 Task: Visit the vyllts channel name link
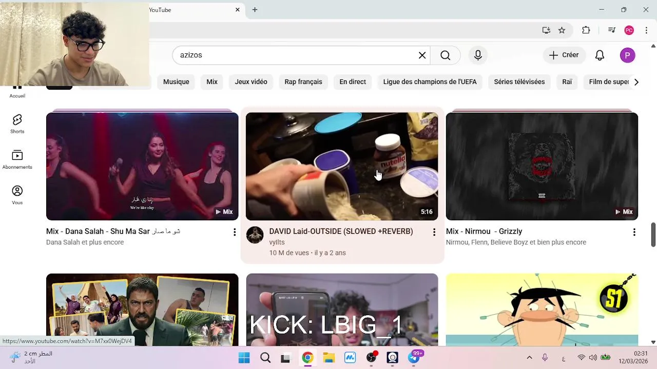coord(277,242)
